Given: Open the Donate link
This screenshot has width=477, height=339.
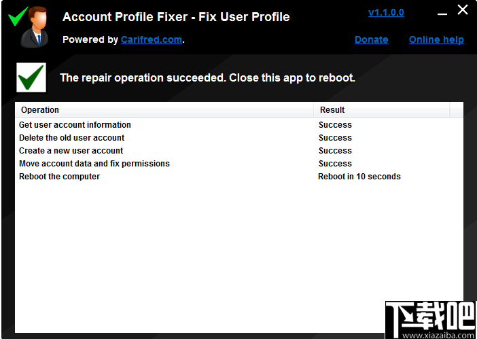Looking at the screenshot, I should click(x=372, y=39).
